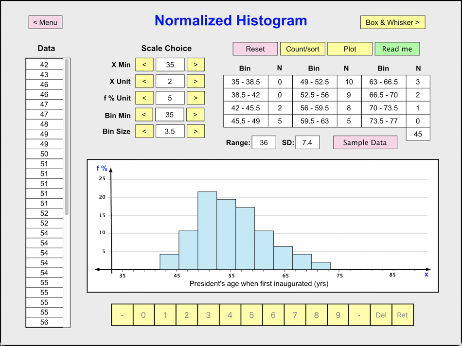Decrease X Unit using the left arrow
462x346 pixels.
click(x=144, y=81)
